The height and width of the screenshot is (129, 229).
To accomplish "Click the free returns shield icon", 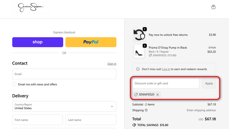I will [x=139, y=35].
